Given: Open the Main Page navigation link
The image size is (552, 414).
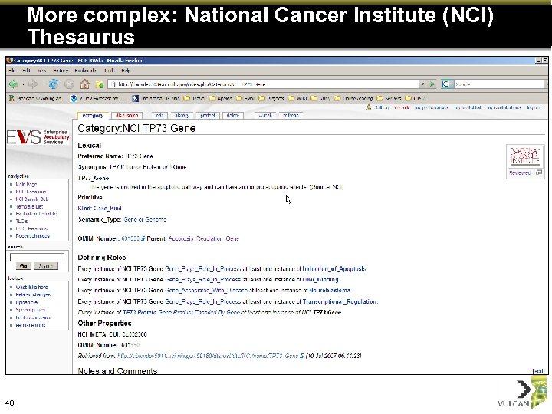Looking at the screenshot, I should pos(26,184).
